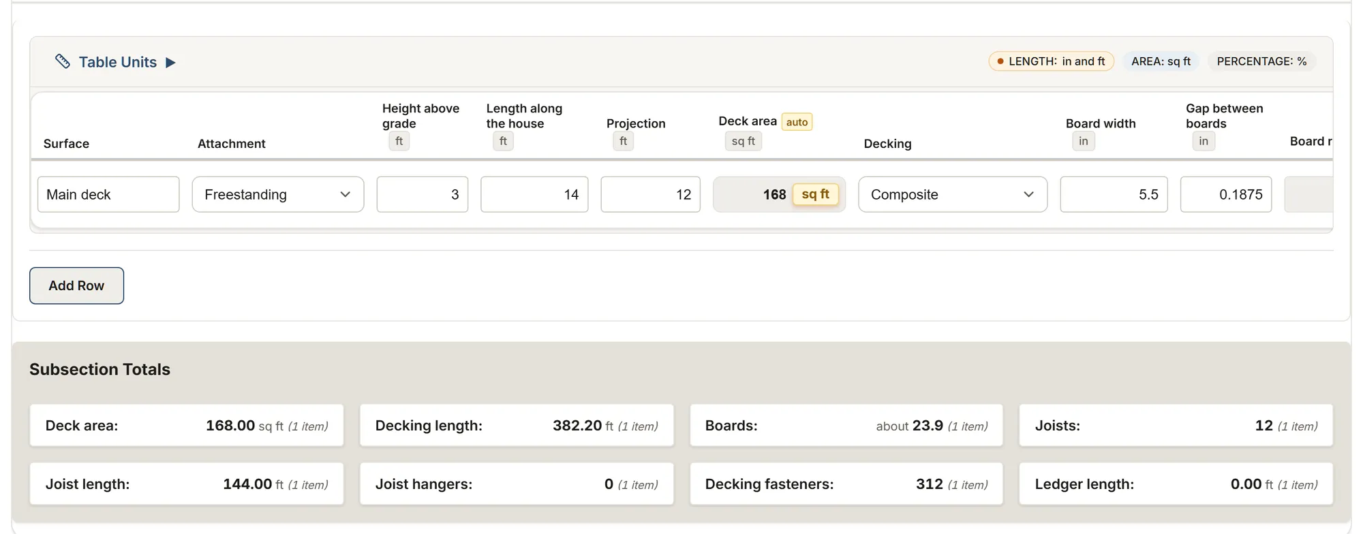Open the Composite decking dropdown
The width and height of the screenshot is (1363, 534).
click(953, 195)
